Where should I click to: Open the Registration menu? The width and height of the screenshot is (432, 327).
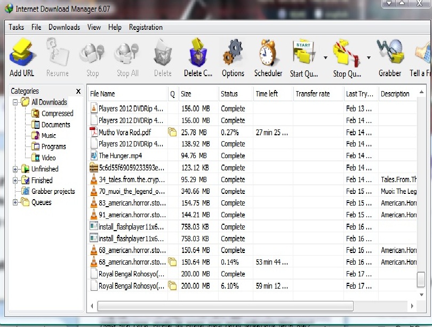[146, 27]
